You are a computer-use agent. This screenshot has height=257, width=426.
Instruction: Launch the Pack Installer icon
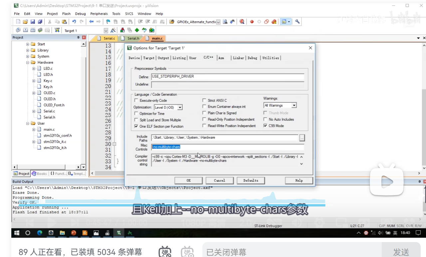coord(152,30)
